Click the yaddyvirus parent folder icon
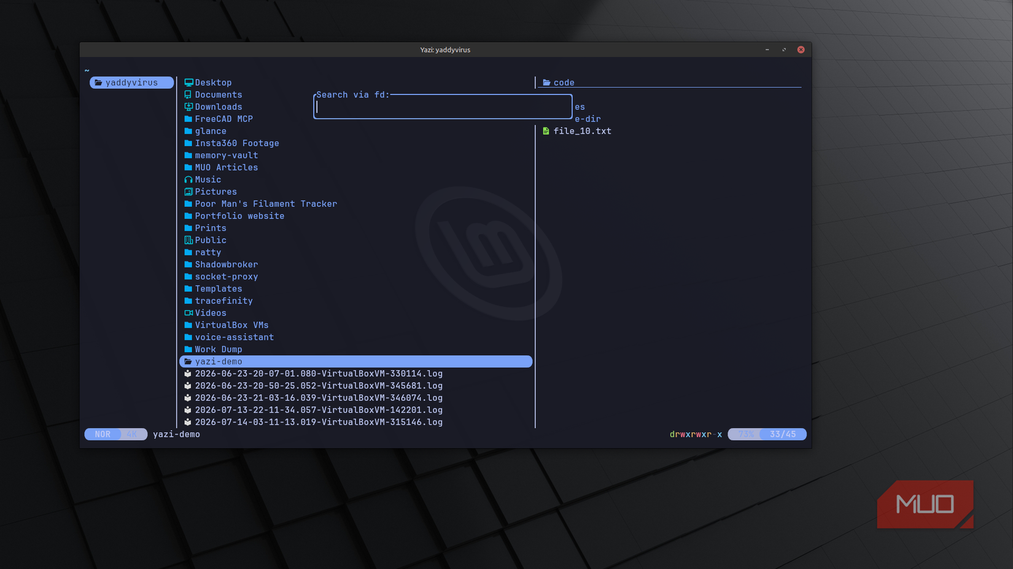The height and width of the screenshot is (569, 1013). 98,82
